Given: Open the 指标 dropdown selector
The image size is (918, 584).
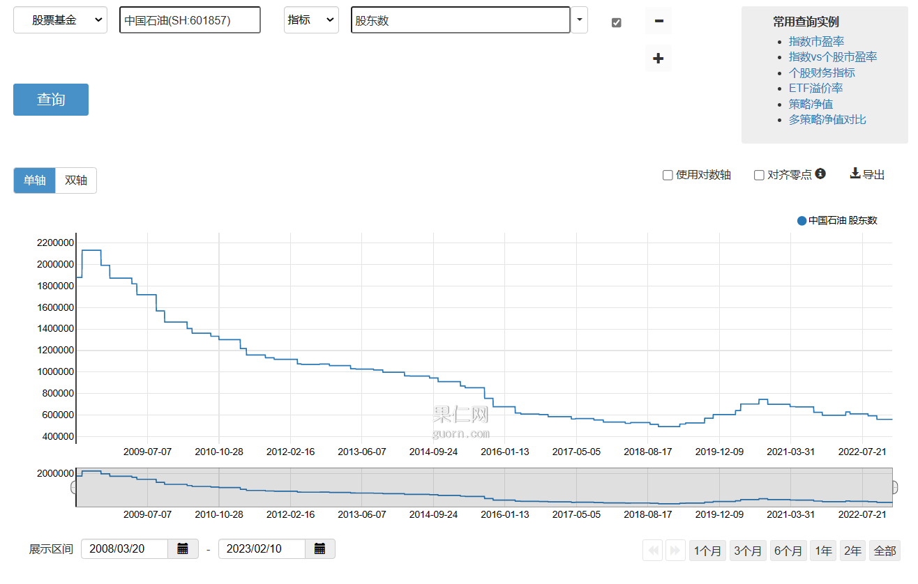Looking at the screenshot, I should [311, 20].
